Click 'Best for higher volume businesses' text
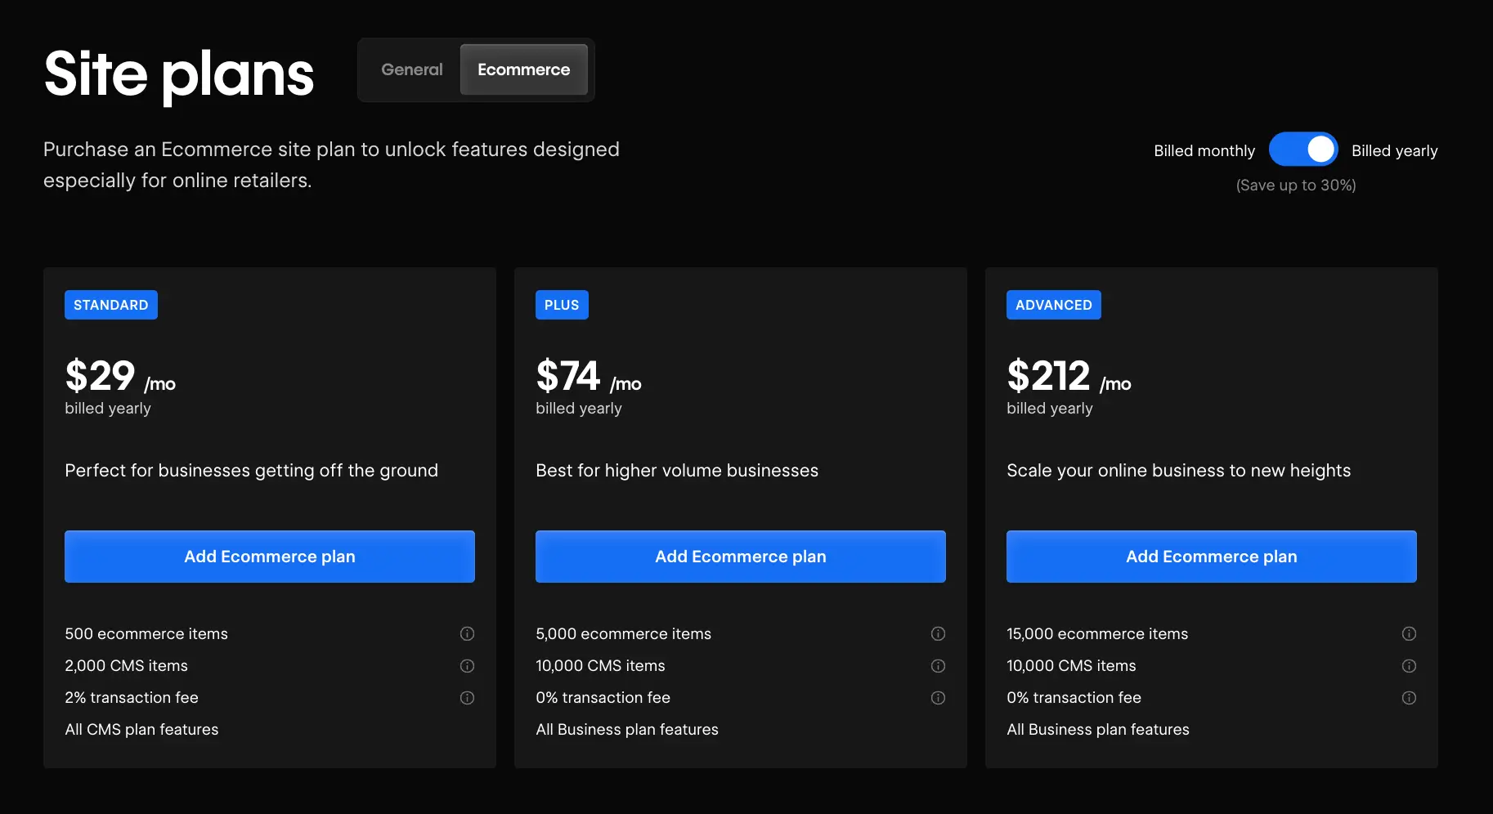The height and width of the screenshot is (814, 1493). coord(677,471)
